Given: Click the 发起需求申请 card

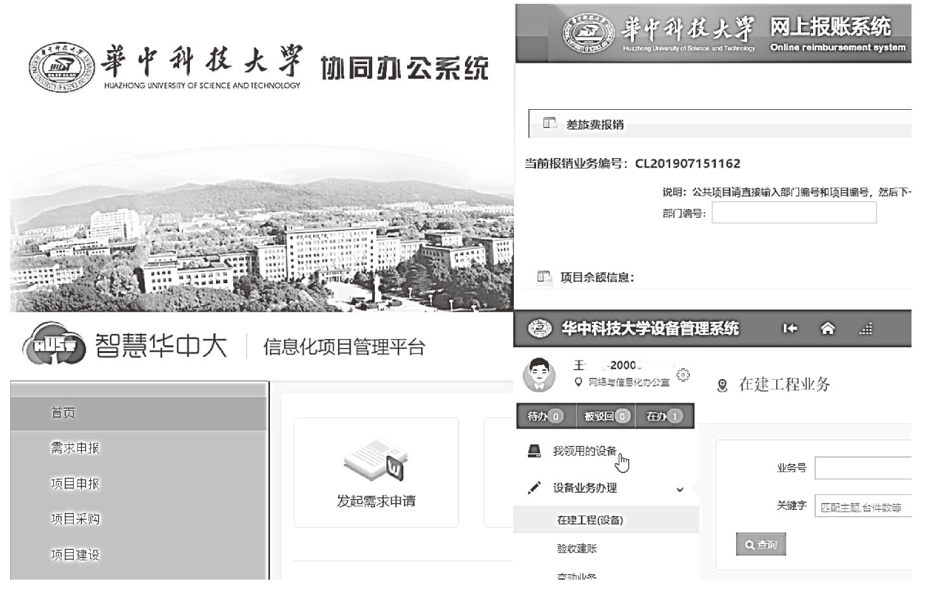Looking at the screenshot, I should pyautogui.click(x=376, y=472).
